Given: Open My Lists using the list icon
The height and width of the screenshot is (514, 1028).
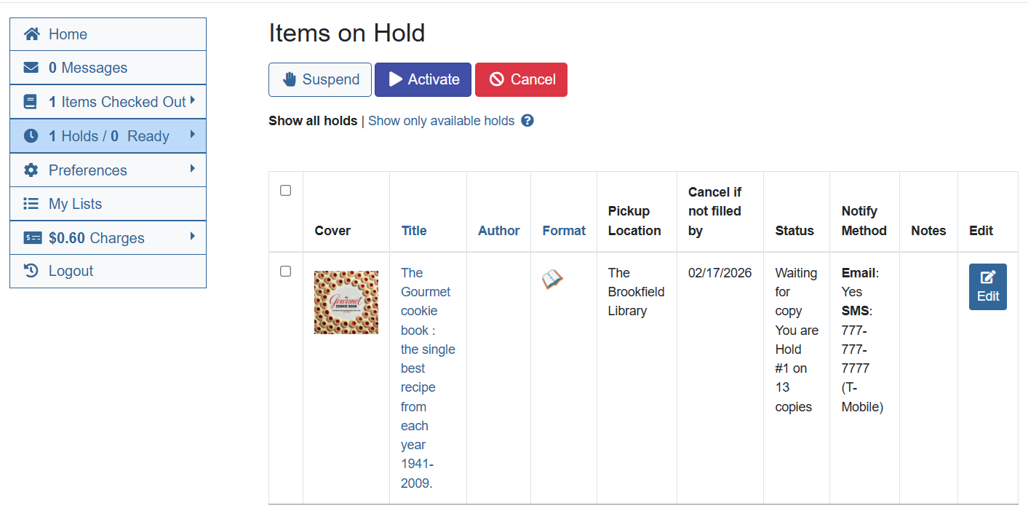Looking at the screenshot, I should point(30,203).
